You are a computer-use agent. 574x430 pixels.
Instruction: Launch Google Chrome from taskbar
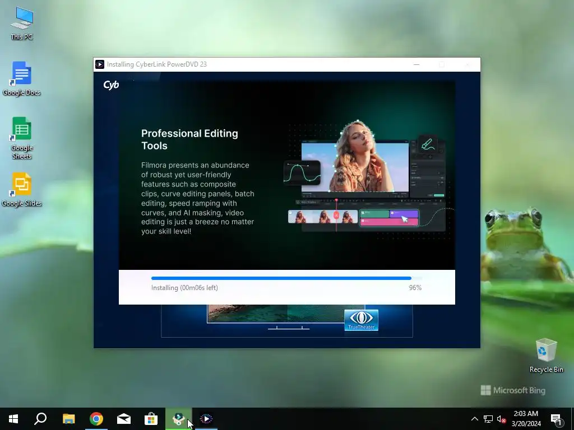pyautogui.click(x=96, y=419)
